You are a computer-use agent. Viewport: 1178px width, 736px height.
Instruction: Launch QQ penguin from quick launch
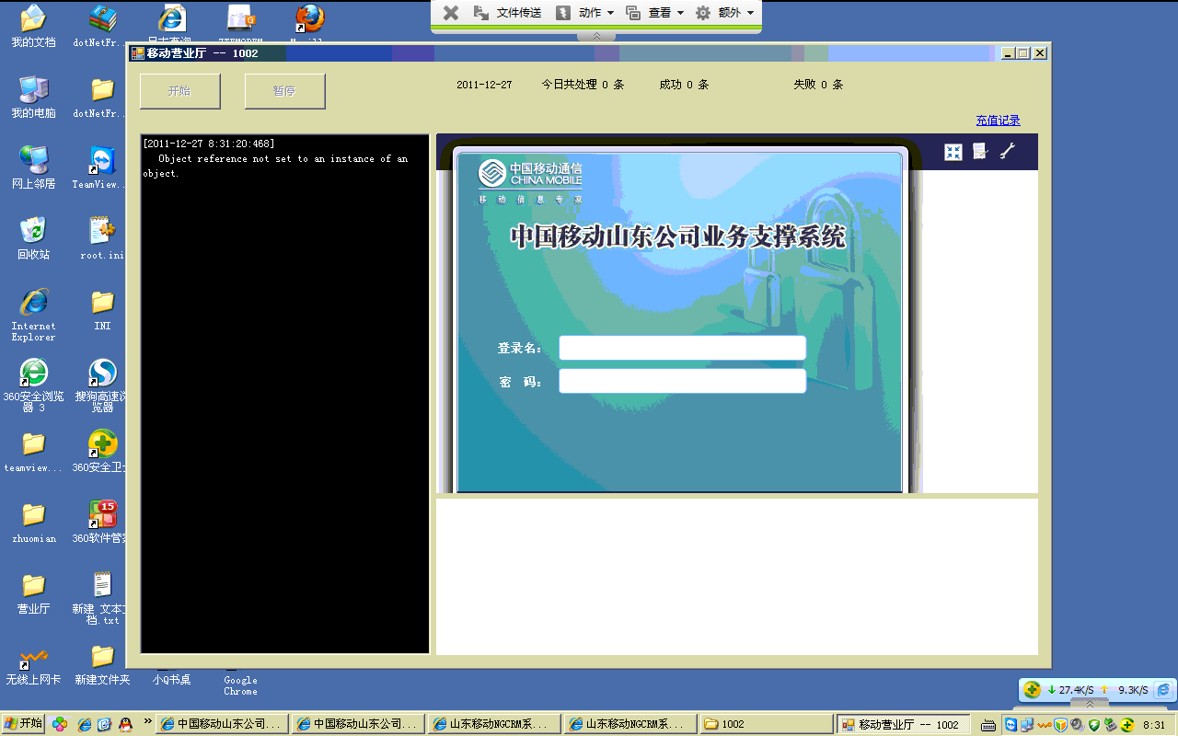(x=126, y=724)
